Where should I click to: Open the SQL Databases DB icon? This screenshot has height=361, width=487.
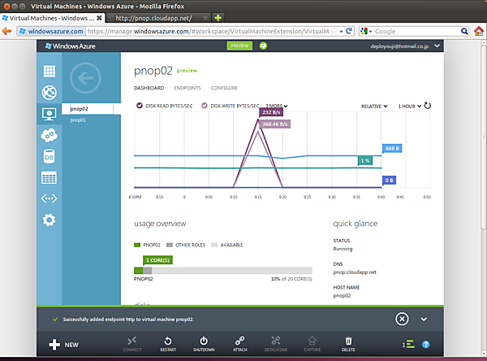point(49,157)
